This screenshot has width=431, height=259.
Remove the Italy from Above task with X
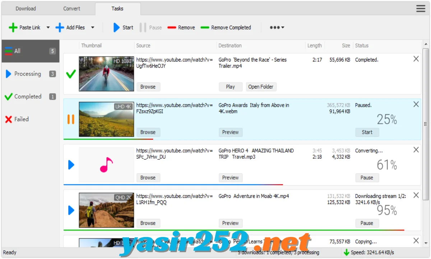pyautogui.click(x=416, y=104)
